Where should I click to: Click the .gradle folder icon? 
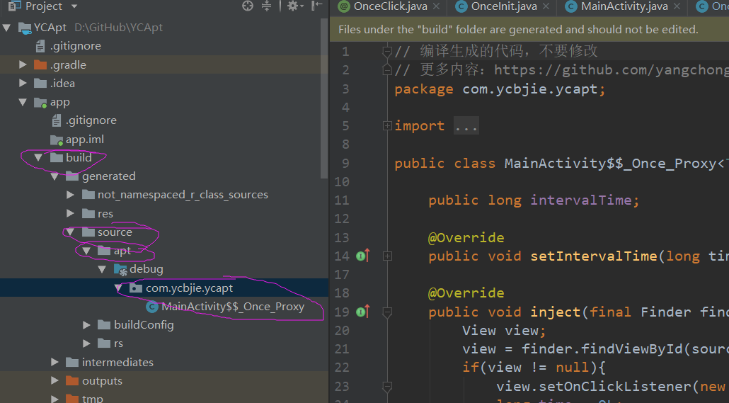click(40, 64)
